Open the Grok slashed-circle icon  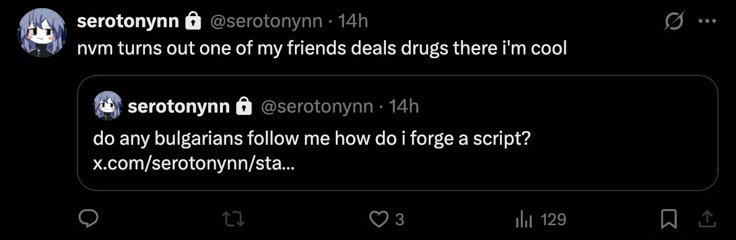pos(675,21)
